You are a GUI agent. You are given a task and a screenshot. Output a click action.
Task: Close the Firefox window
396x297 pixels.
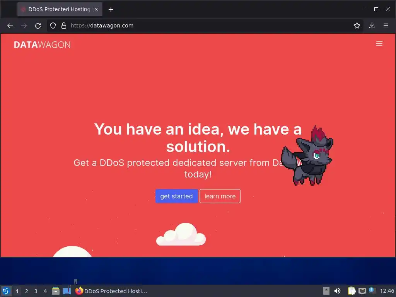pyautogui.click(x=387, y=9)
